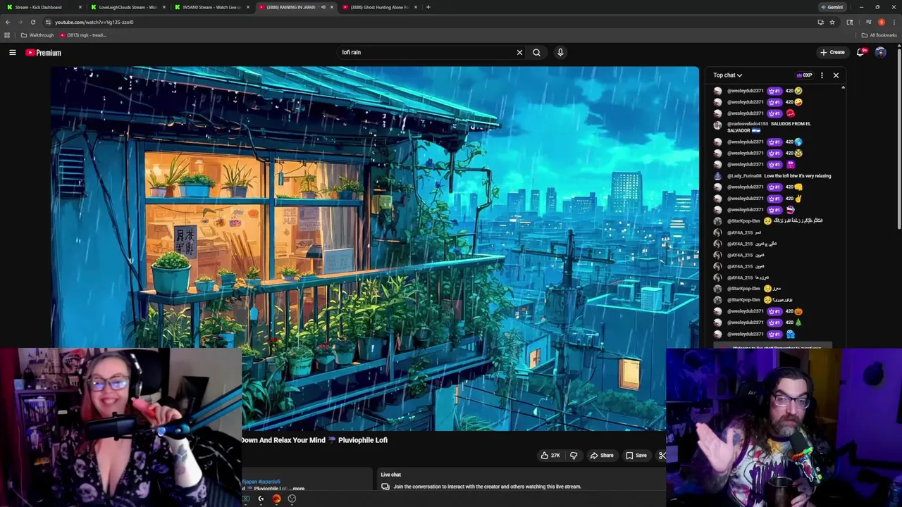Open the Gemini button in Chrome
Viewport: 902px width, 507px height.
(x=832, y=7)
